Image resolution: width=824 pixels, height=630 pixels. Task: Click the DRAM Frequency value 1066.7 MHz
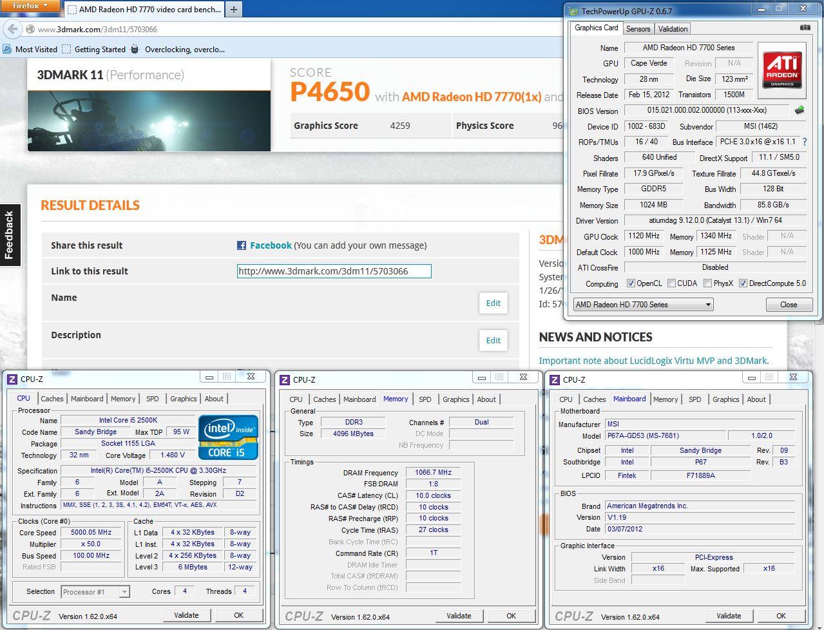433,473
